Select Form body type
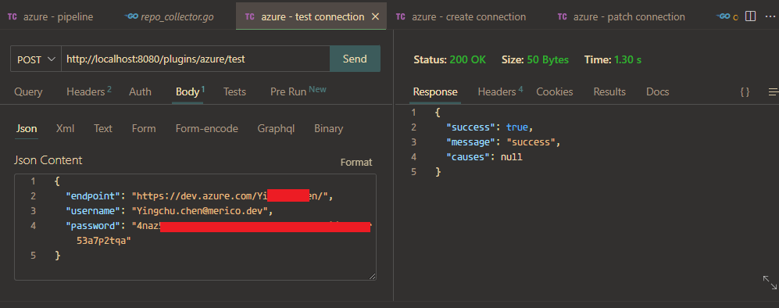 [x=144, y=129]
